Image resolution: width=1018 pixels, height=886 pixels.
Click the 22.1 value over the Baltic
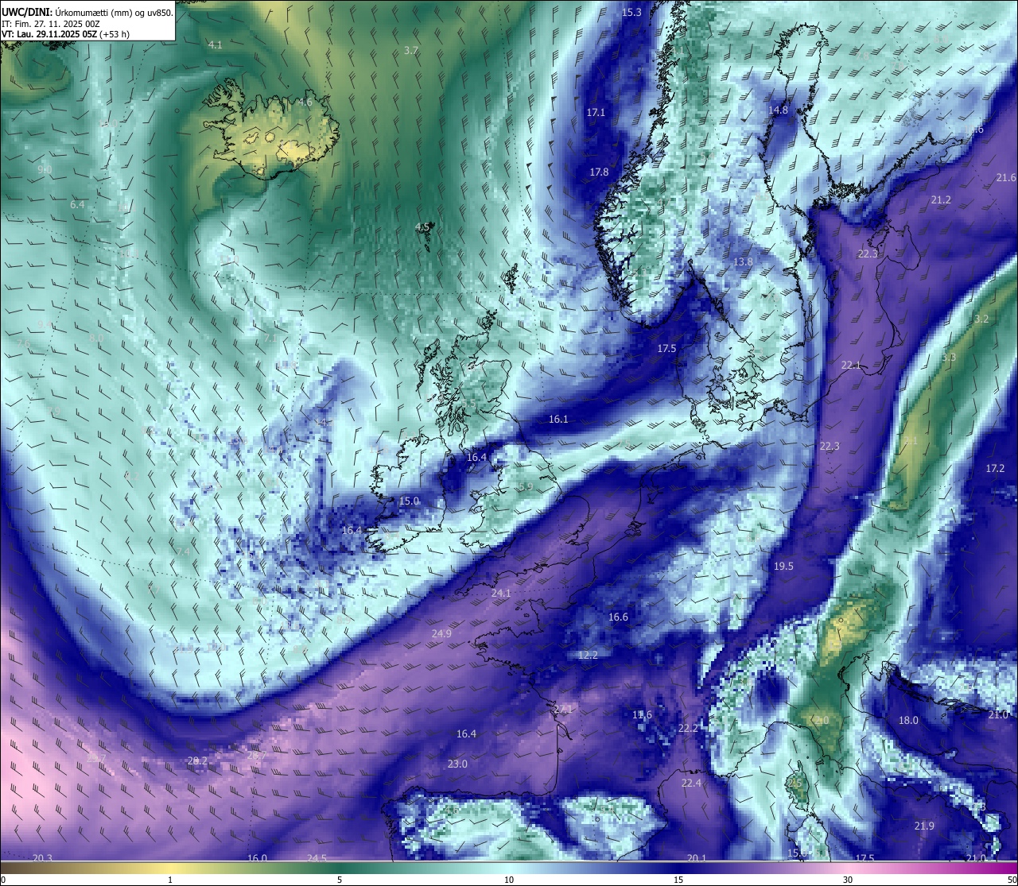tap(851, 366)
